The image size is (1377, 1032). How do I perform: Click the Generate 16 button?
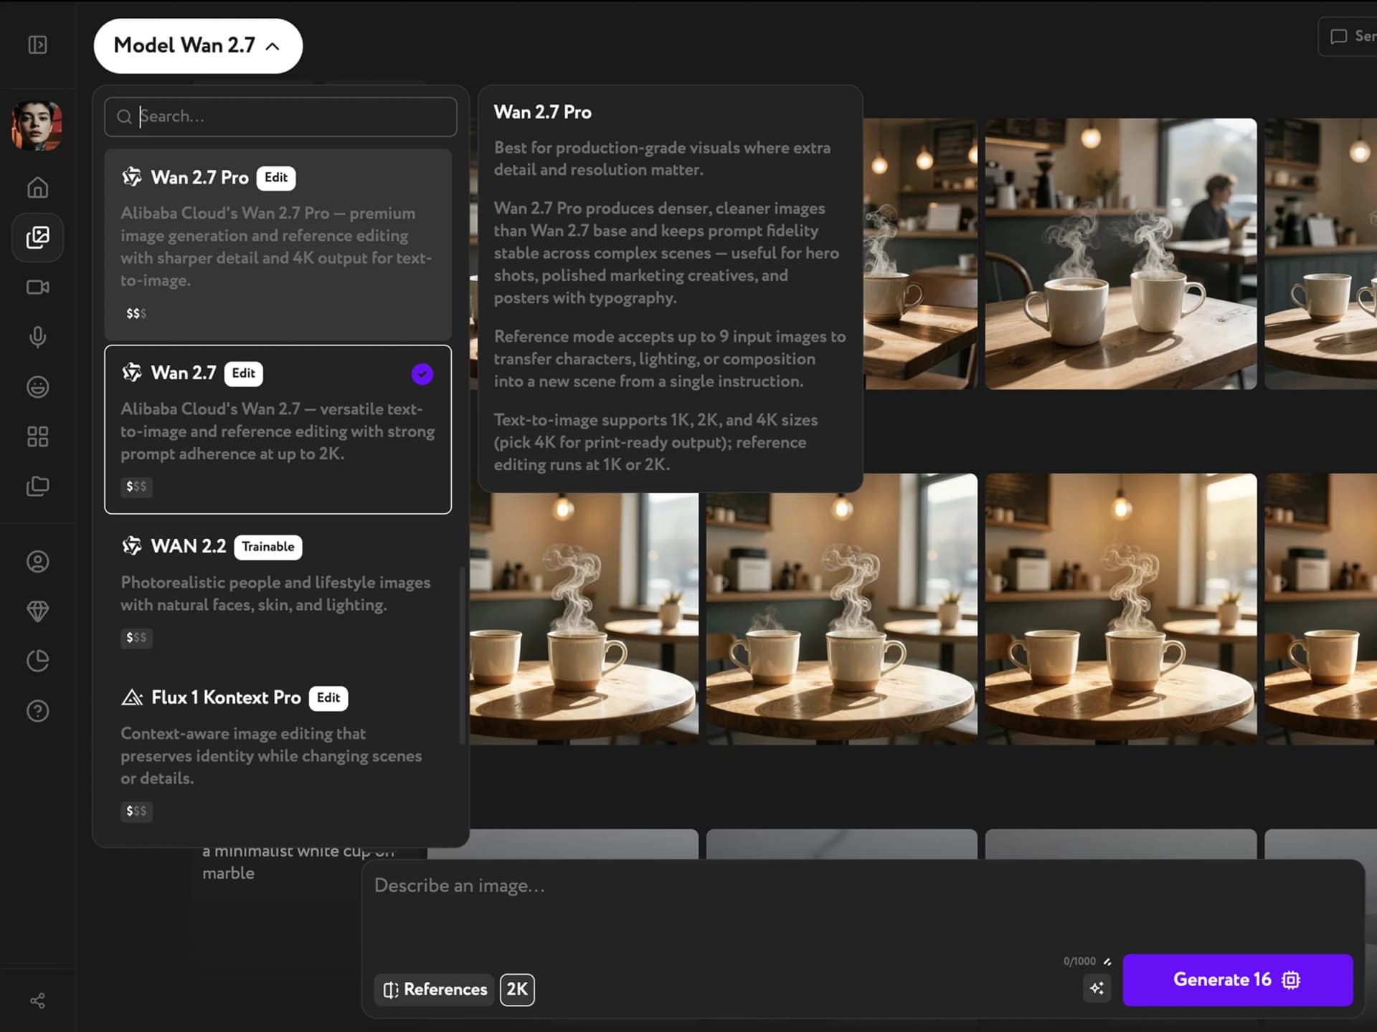[1237, 980]
